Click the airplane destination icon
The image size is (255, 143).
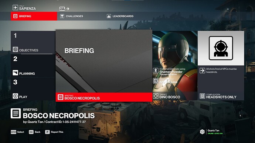pos(15,7)
